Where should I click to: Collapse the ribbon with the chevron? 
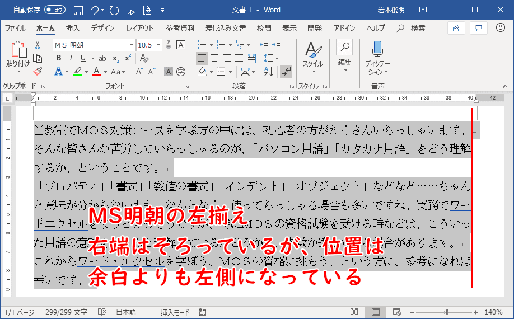tap(505, 86)
